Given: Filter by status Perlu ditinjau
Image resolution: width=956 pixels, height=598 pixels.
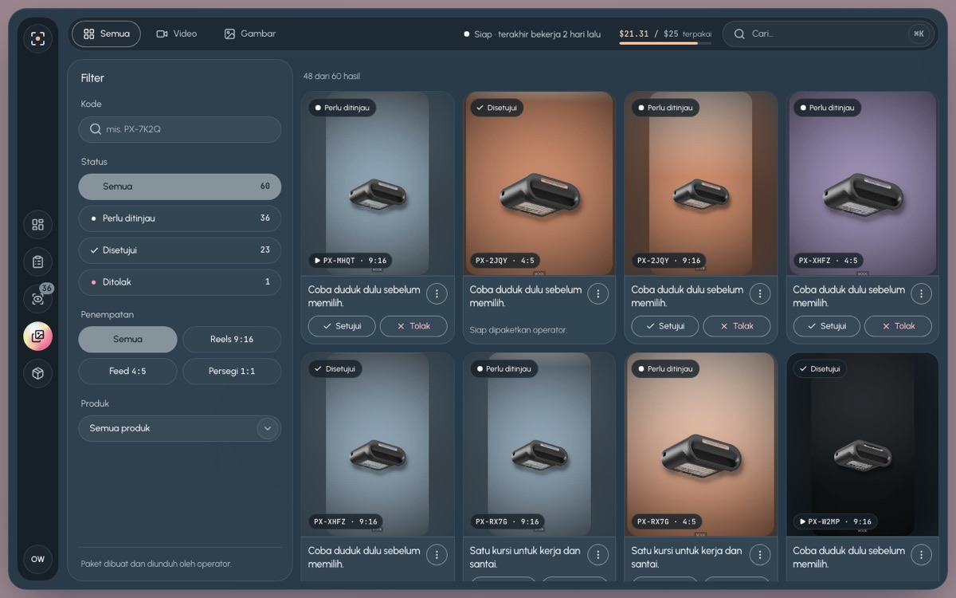Looking at the screenshot, I should 179,218.
